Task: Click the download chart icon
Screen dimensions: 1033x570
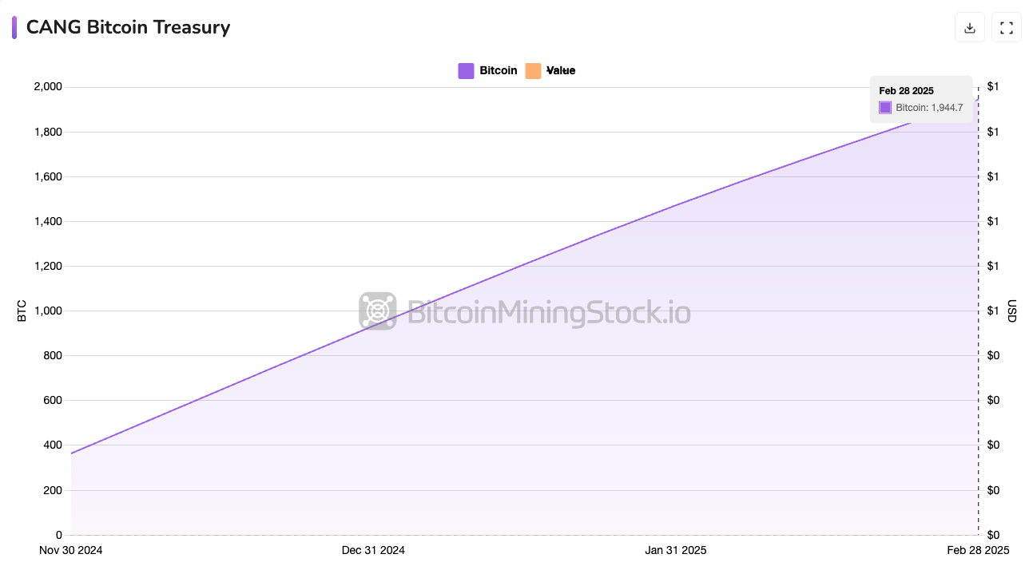Action: (969, 26)
